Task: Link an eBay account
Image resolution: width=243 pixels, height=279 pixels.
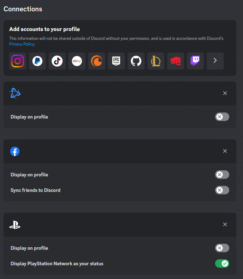Action: pyautogui.click(x=77, y=61)
